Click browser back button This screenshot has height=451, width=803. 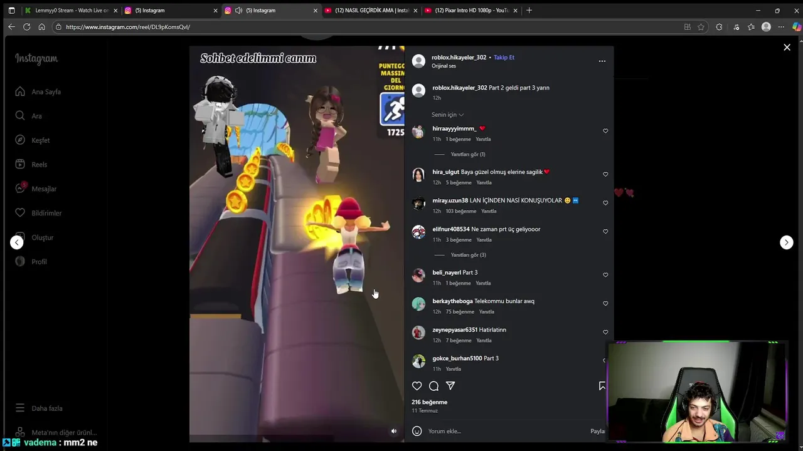[11, 27]
